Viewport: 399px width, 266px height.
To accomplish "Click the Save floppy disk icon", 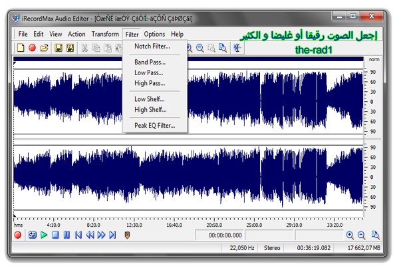I will point(59,48).
